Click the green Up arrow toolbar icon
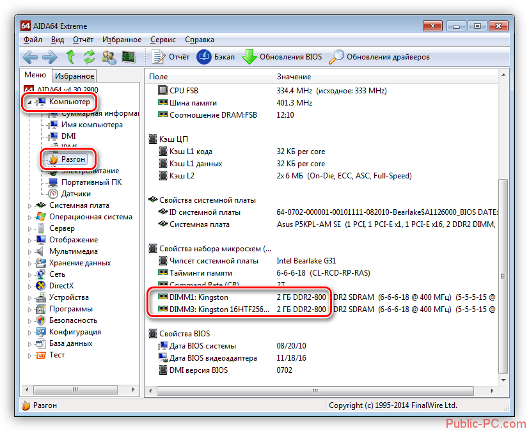The width and height of the screenshot is (529, 431). [x=70, y=57]
